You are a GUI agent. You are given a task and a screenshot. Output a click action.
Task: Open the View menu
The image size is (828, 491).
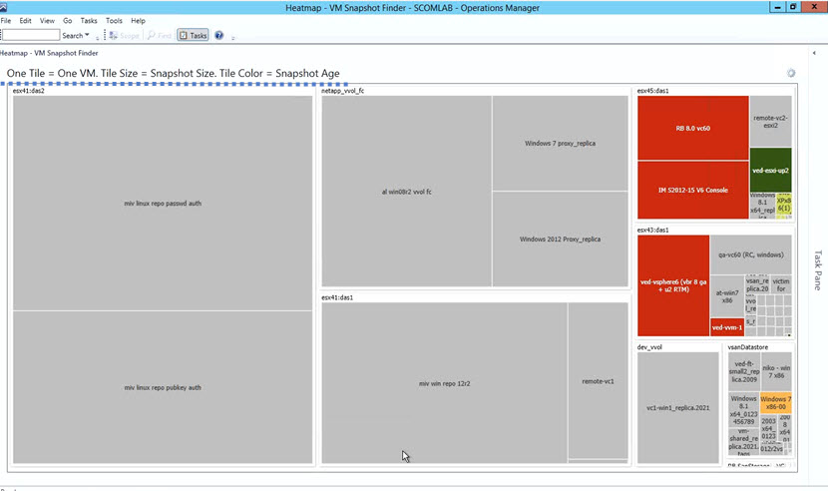point(47,21)
